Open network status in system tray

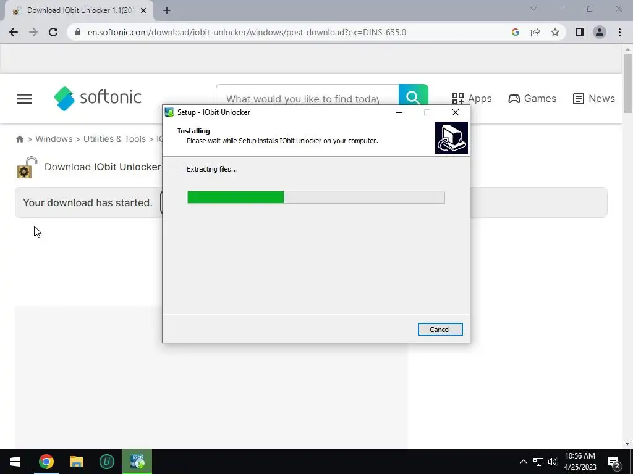538,462
